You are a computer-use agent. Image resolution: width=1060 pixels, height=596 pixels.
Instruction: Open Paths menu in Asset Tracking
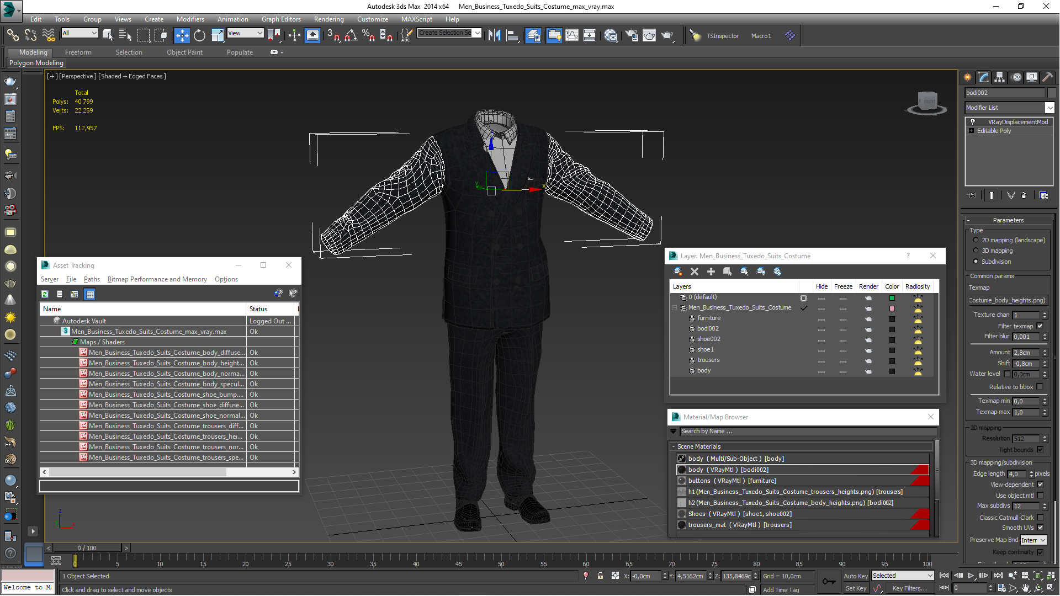pos(92,279)
